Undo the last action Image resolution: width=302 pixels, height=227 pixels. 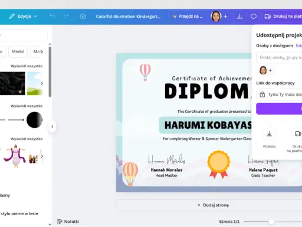click(52, 17)
